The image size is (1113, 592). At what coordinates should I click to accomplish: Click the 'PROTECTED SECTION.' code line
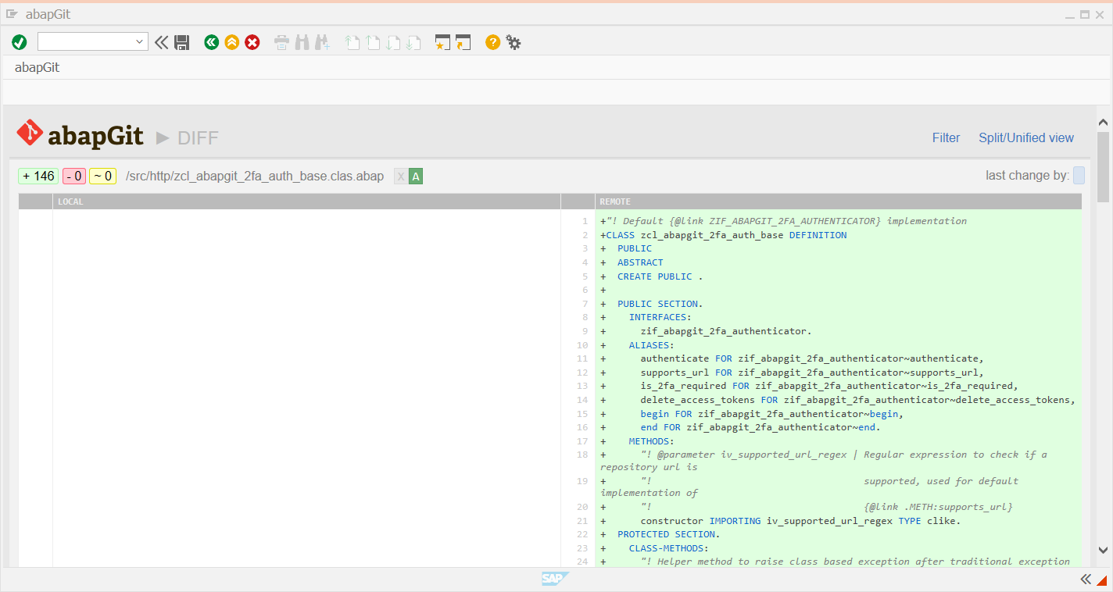(x=668, y=534)
